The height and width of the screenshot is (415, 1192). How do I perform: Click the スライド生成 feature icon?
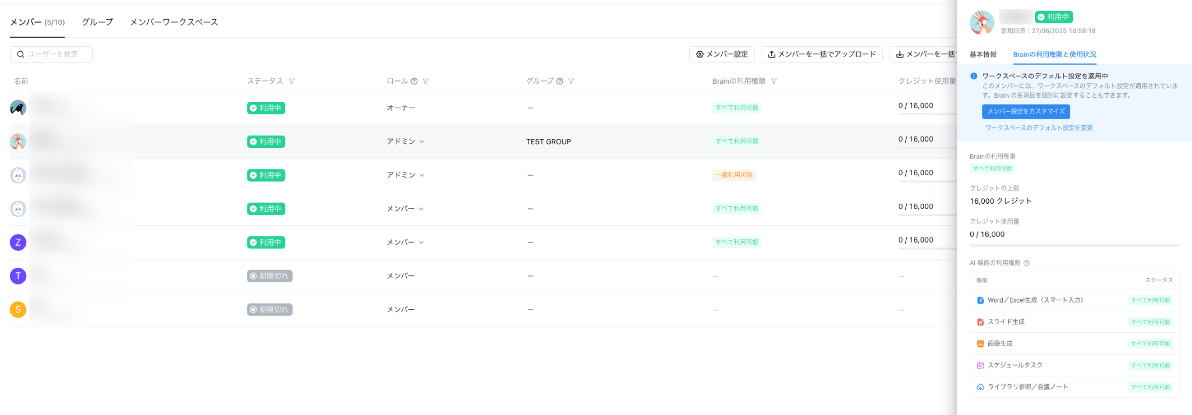980,322
